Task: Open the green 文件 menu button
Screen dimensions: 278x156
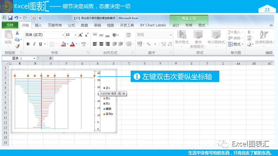Action: pyautogui.click(x=10, y=25)
